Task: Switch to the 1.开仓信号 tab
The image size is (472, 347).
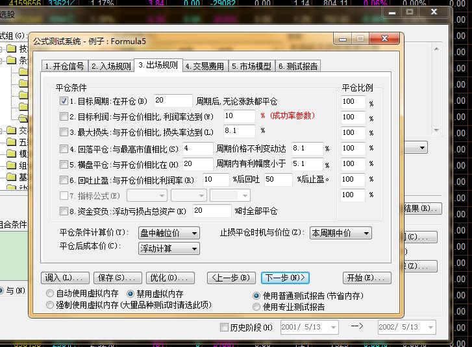Action: 65,66
